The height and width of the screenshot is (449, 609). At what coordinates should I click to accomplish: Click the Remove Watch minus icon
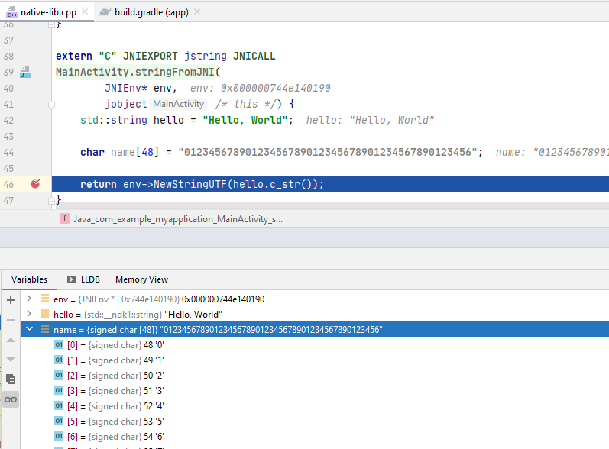coord(11,320)
